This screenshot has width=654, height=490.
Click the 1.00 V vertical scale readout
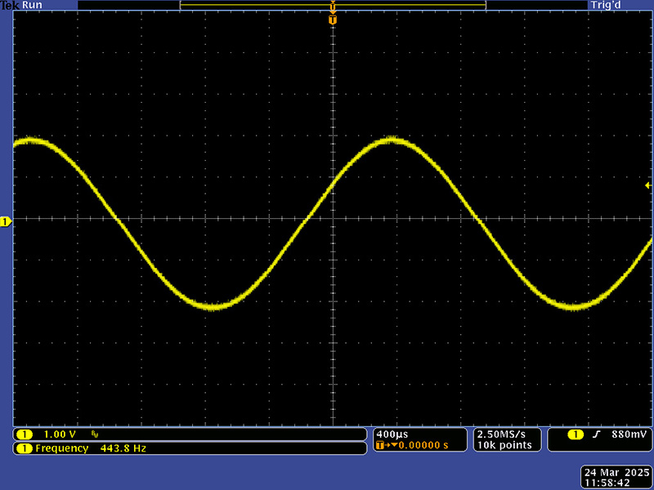pyautogui.click(x=60, y=434)
